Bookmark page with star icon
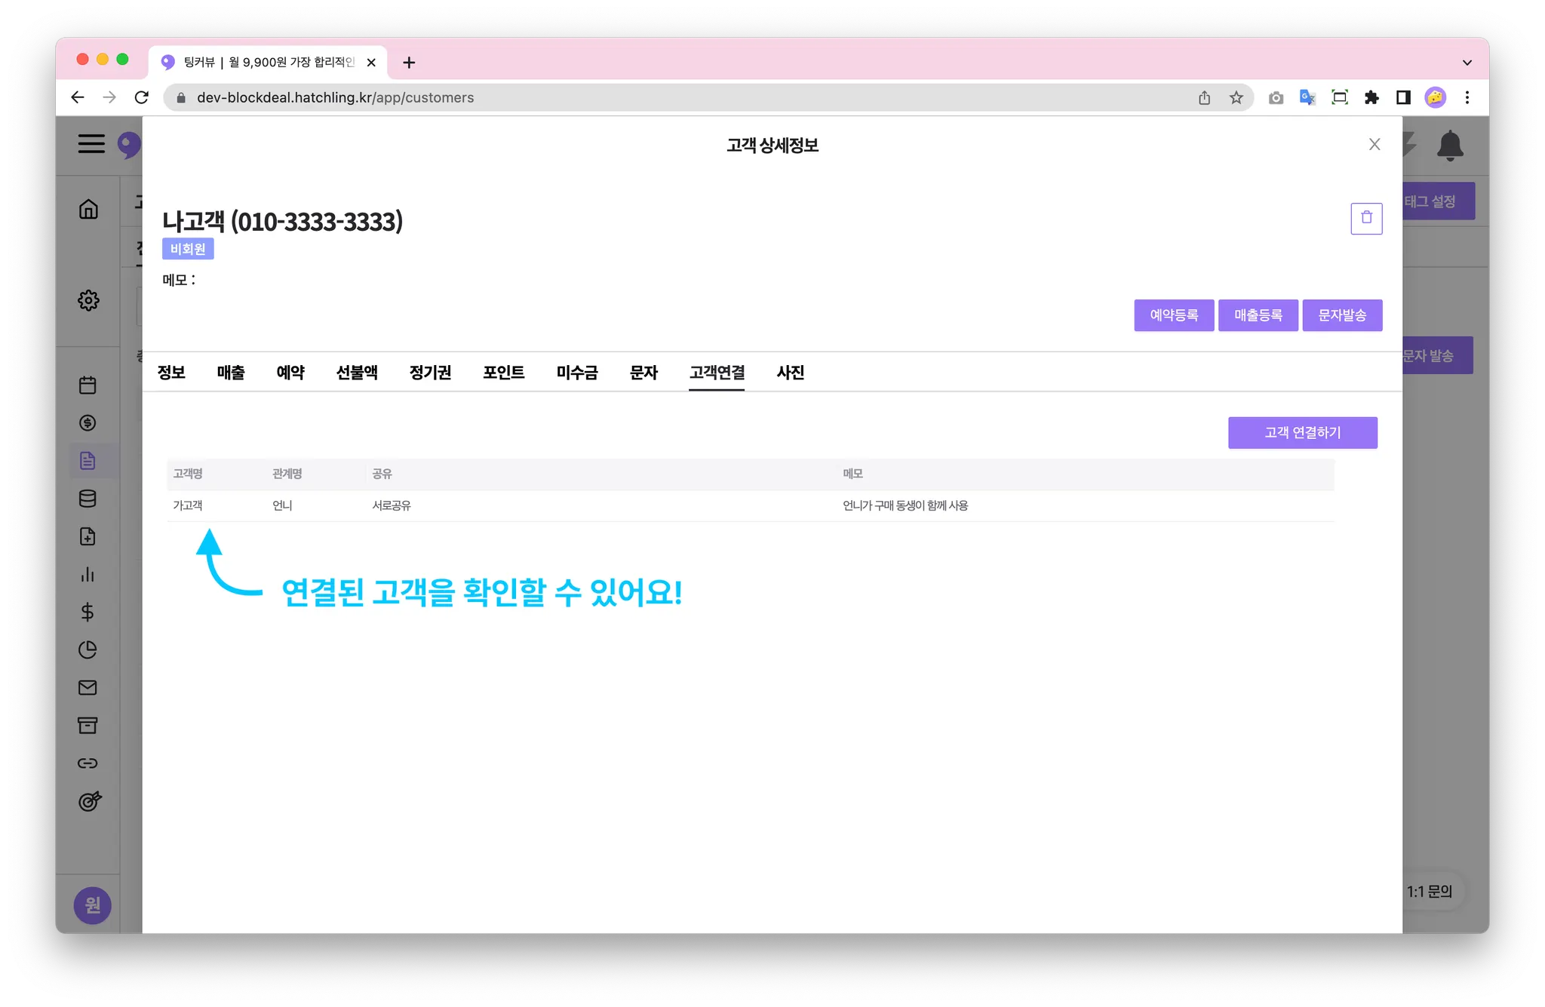Viewport: 1545px width, 1007px height. 1236,97
